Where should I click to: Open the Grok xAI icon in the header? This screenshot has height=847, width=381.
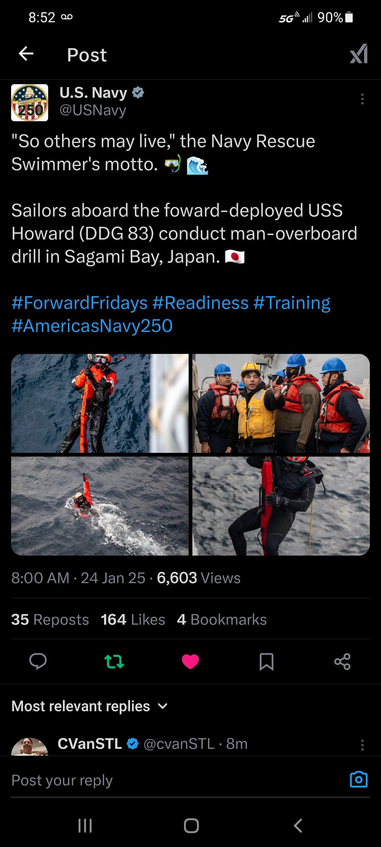tap(359, 53)
